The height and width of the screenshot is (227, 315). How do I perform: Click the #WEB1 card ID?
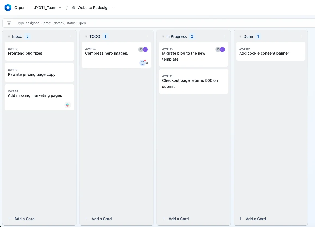point(167,76)
